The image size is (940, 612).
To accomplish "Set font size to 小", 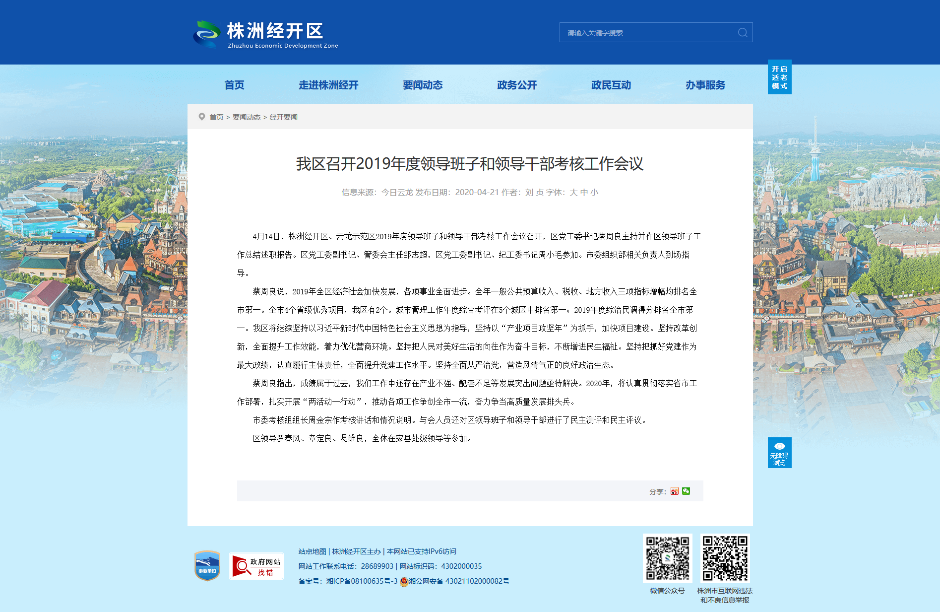I will click(594, 193).
